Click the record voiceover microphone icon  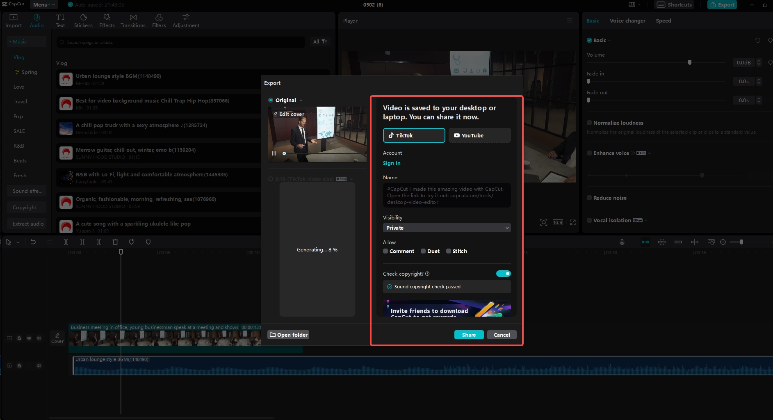click(622, 242)
